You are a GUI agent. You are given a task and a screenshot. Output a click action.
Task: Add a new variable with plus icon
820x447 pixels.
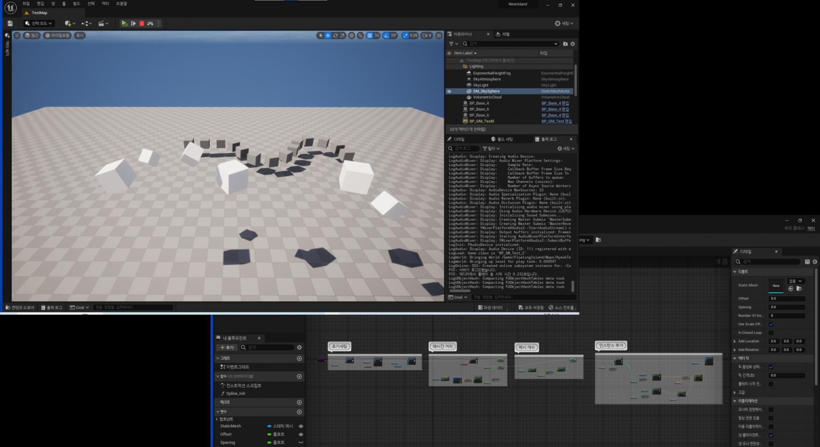(299, 412)
